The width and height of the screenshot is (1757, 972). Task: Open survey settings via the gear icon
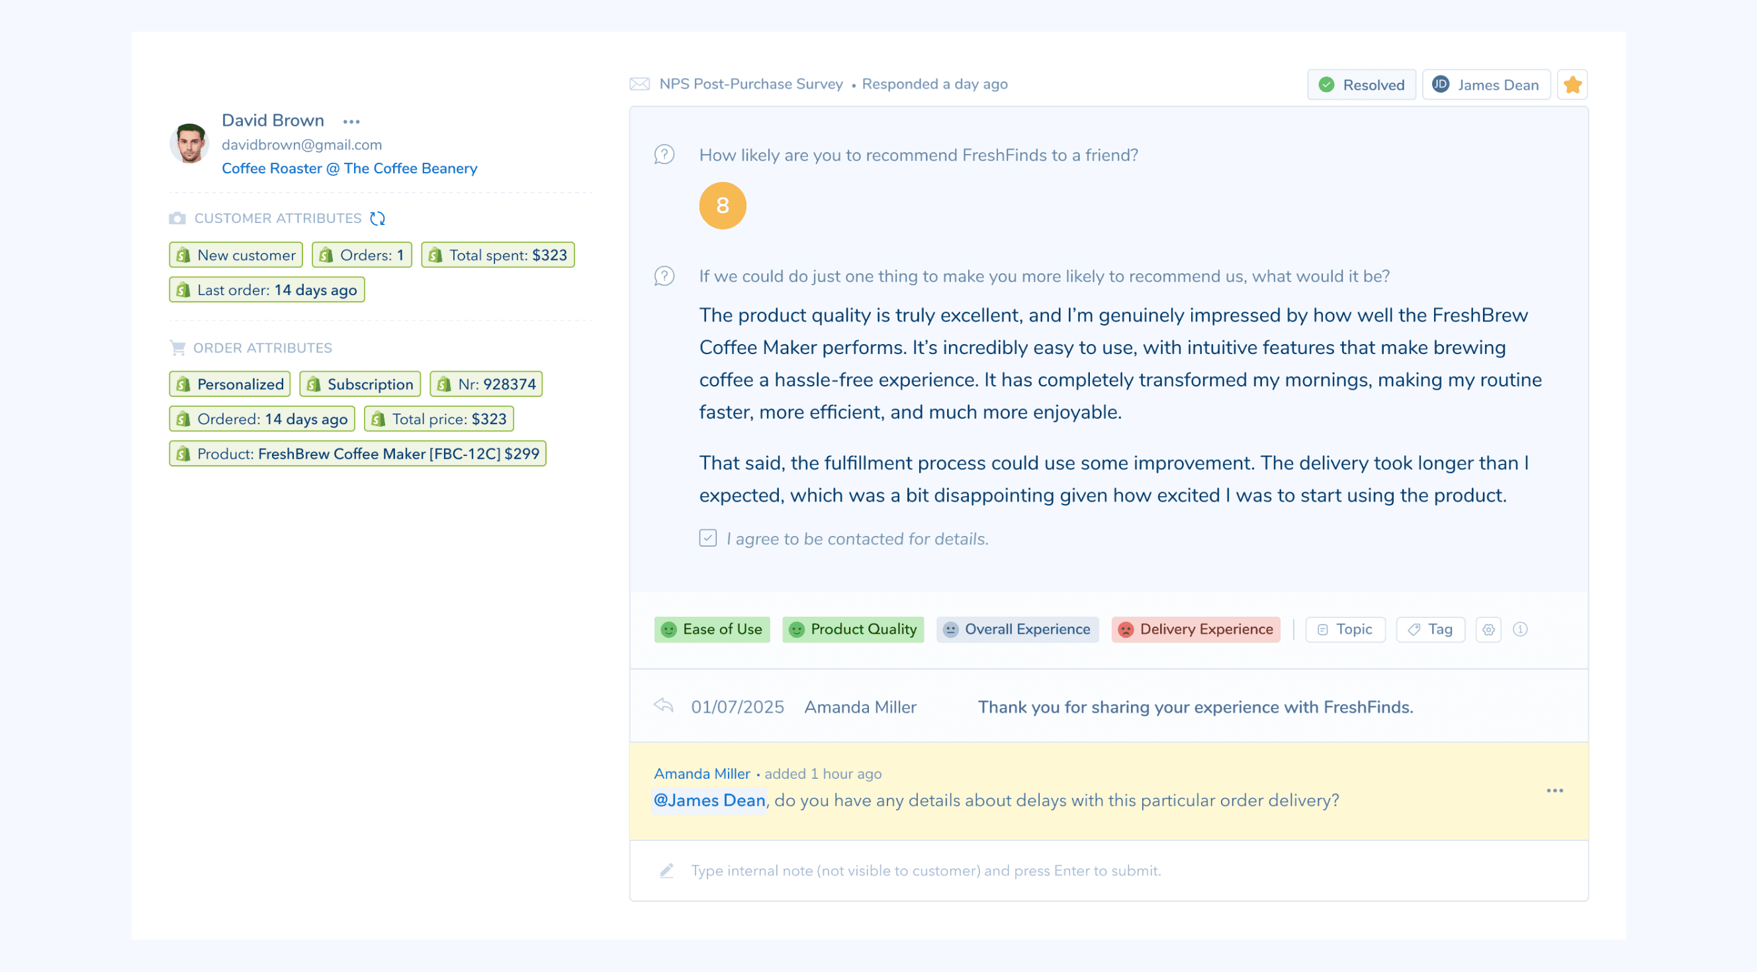point(1488,629)
